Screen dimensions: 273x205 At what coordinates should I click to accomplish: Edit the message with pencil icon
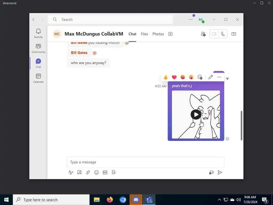[211, 77]
